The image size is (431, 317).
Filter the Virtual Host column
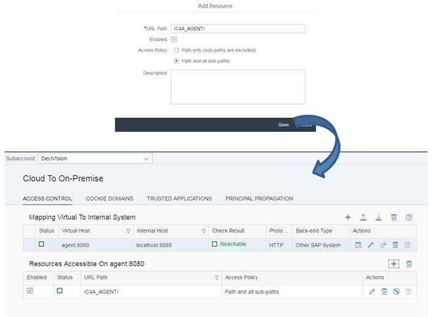tap(128, 231)
